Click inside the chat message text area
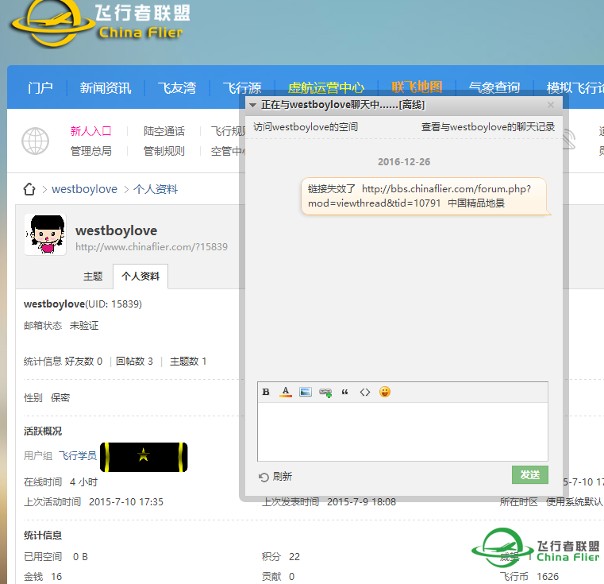604x584 pixels. click(x=402, y=431)
